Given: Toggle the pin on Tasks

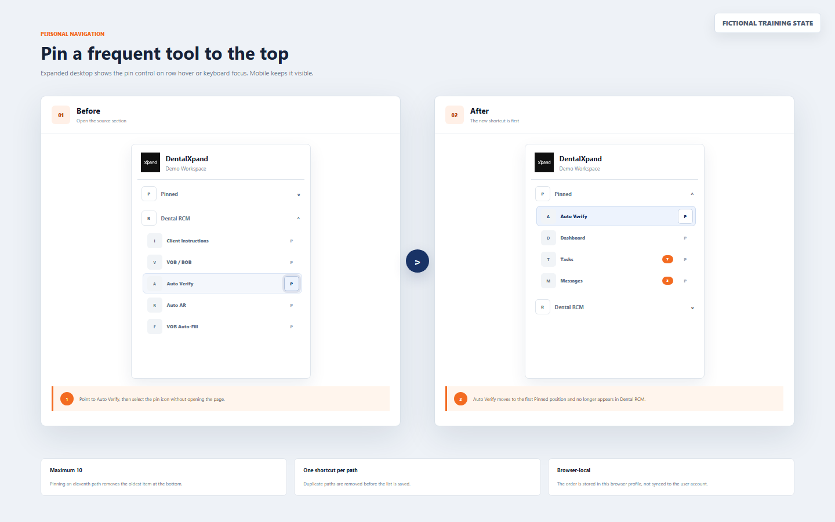Looking at the screenshot, I should 685,259.
